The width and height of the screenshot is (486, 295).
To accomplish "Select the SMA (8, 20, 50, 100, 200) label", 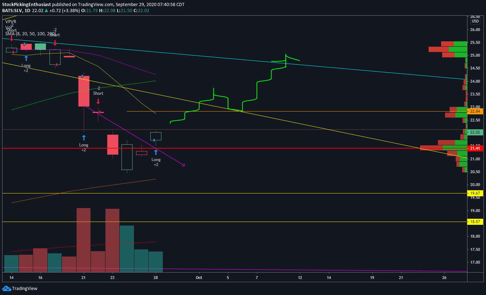I will coord(30,34).
